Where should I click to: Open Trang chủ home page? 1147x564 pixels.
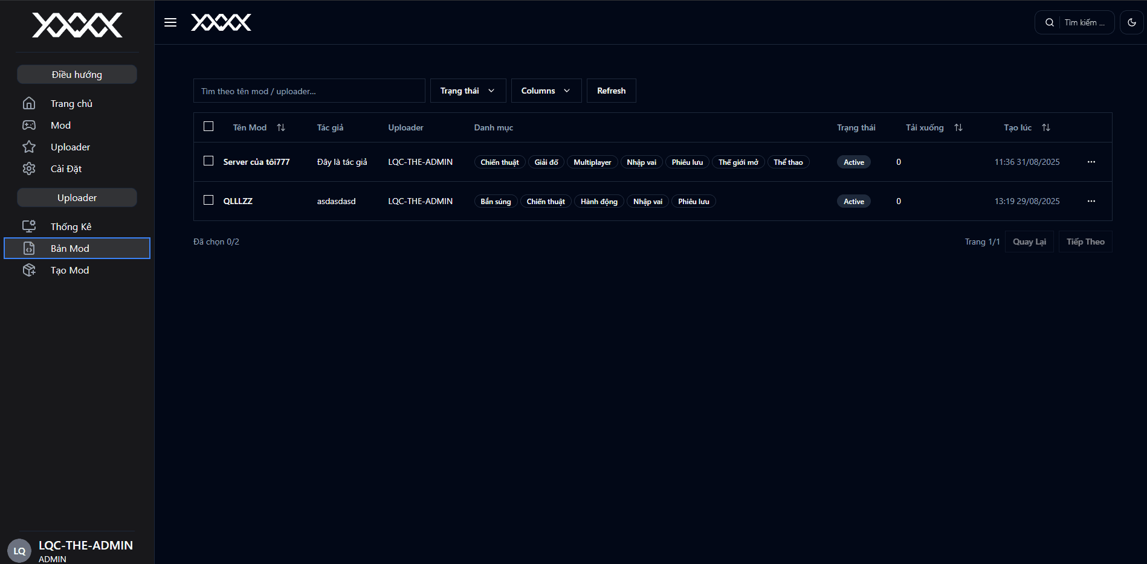coord(71,104)
